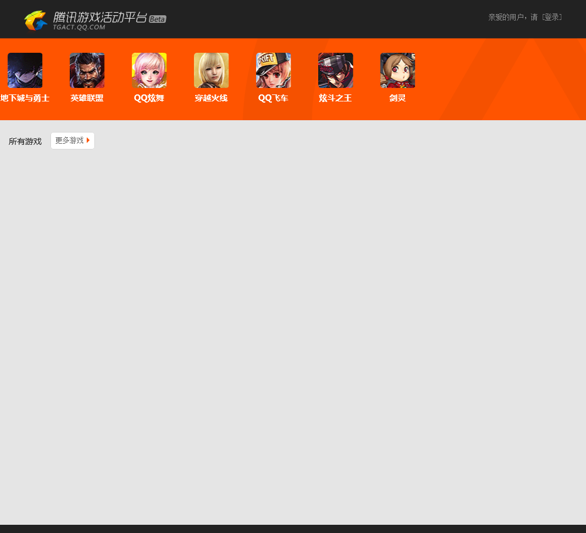Click the 腾讯游戏活动平台 title text
Viewport: 586px width, 533px height.
(x=100, y=17)
